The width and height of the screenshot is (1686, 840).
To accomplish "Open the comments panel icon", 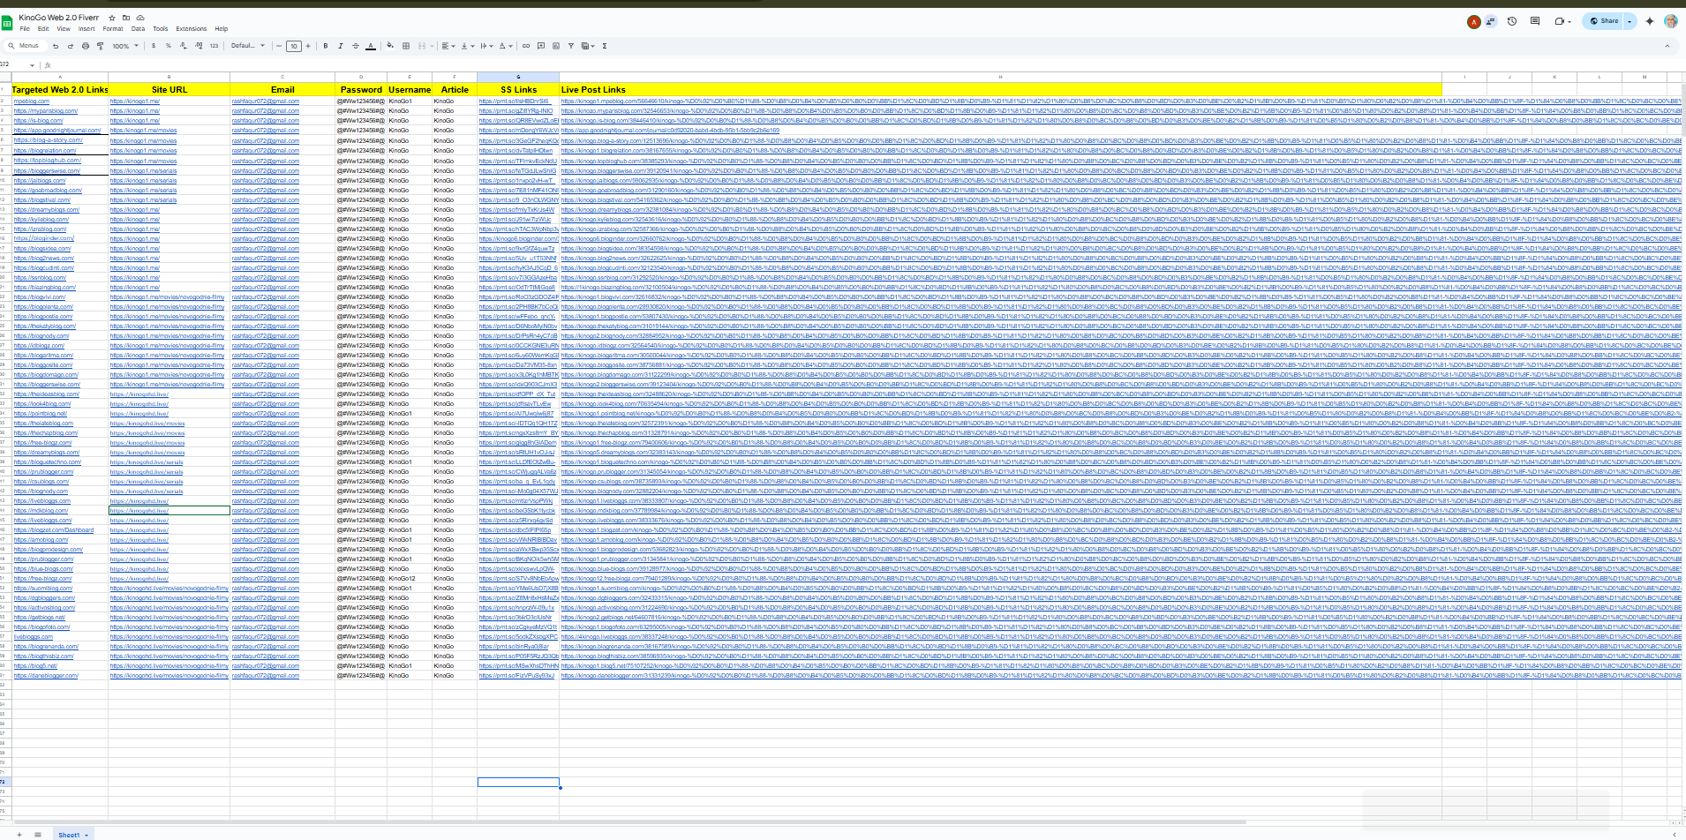I will coord(1534,21).
